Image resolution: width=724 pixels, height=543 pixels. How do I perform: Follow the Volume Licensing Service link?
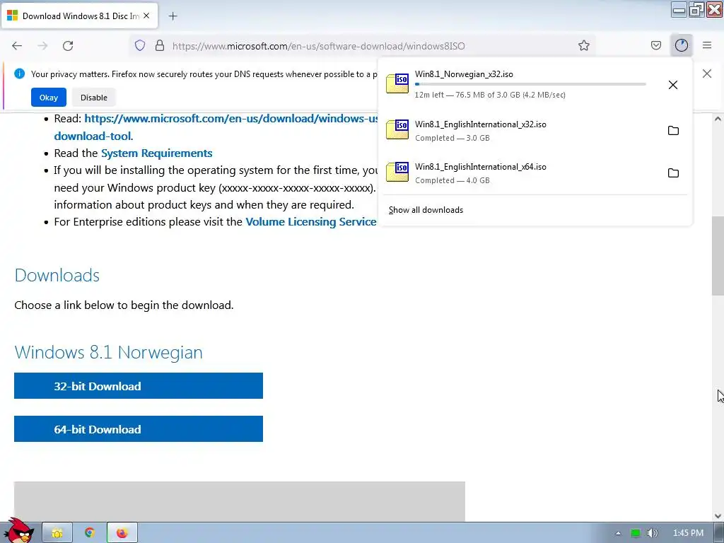tap(311, 222)
